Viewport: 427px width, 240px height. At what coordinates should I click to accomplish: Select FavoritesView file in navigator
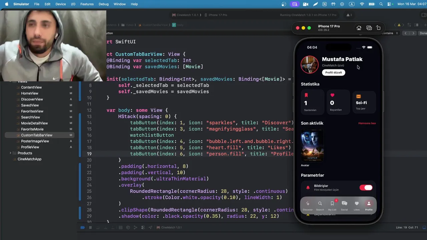(x=32, y=111)
